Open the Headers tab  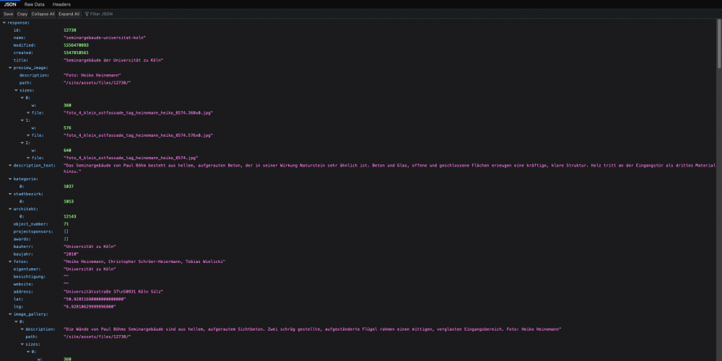tap(61, 4)
